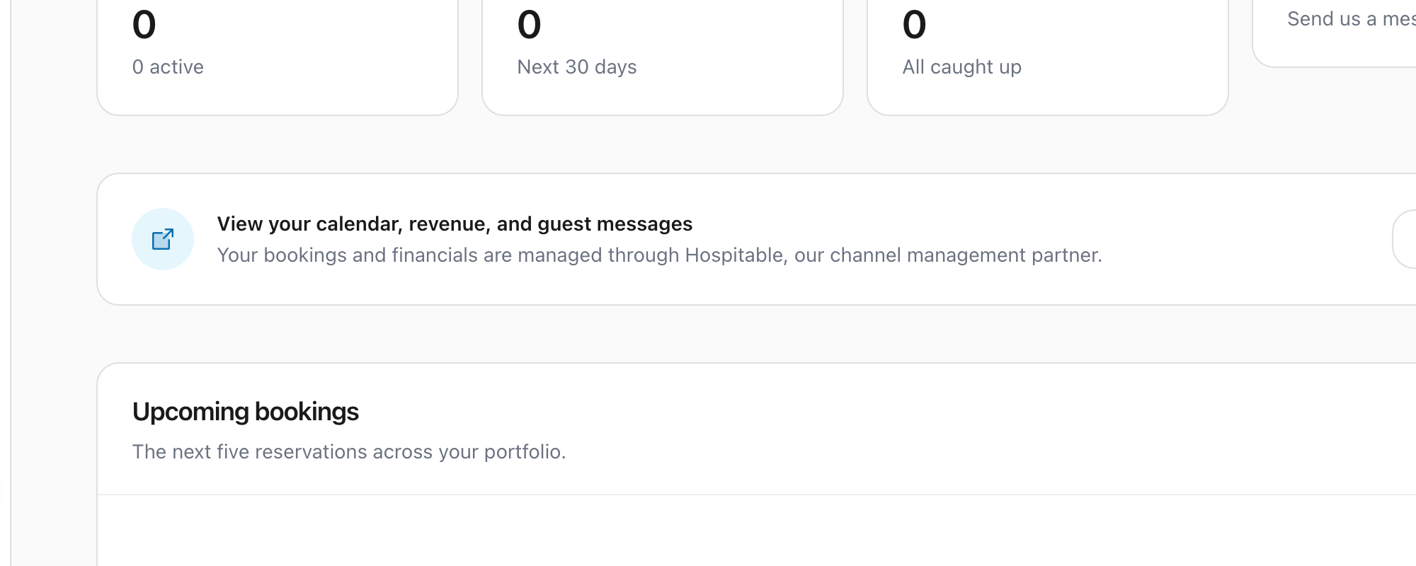Click the external-link icon in the calendar banner
Screen dimensions: 1416x566
[x=163, y=239]
